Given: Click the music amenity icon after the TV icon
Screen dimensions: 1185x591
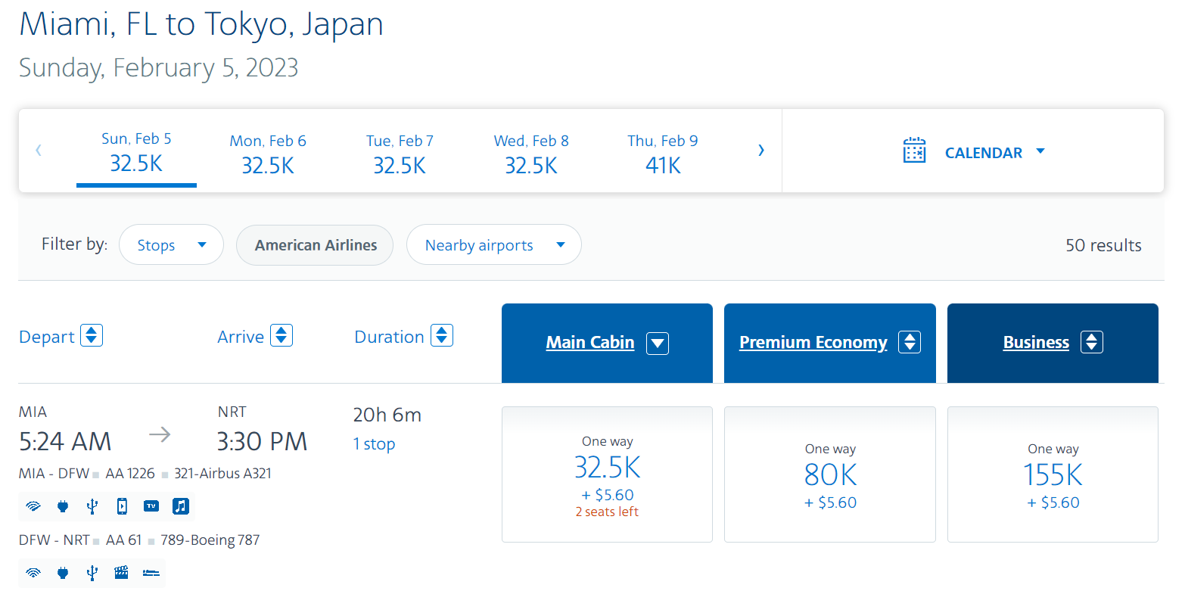Looking at the screenshot, I should pos(180,506).
